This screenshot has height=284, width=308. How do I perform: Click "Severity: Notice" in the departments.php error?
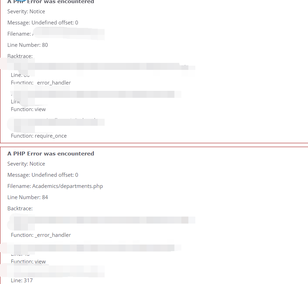click(26, 164)
